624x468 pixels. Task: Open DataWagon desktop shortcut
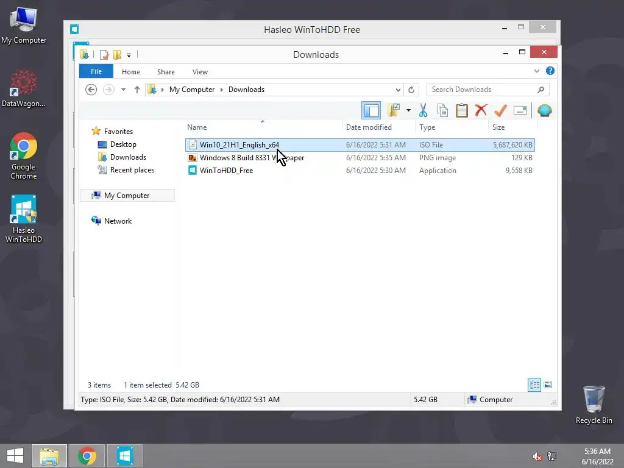click(24, 88)
